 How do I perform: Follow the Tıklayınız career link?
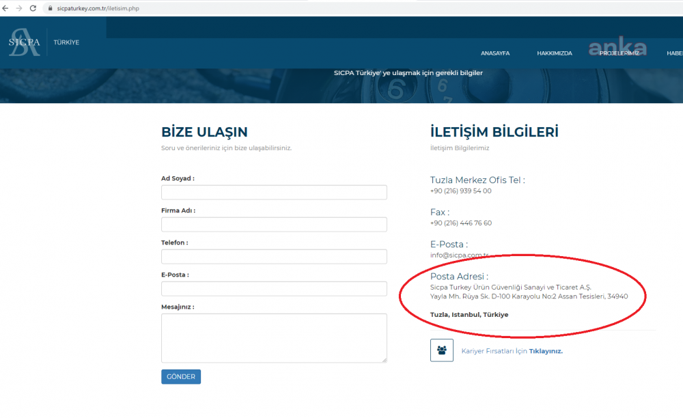[x=545, y=351]
